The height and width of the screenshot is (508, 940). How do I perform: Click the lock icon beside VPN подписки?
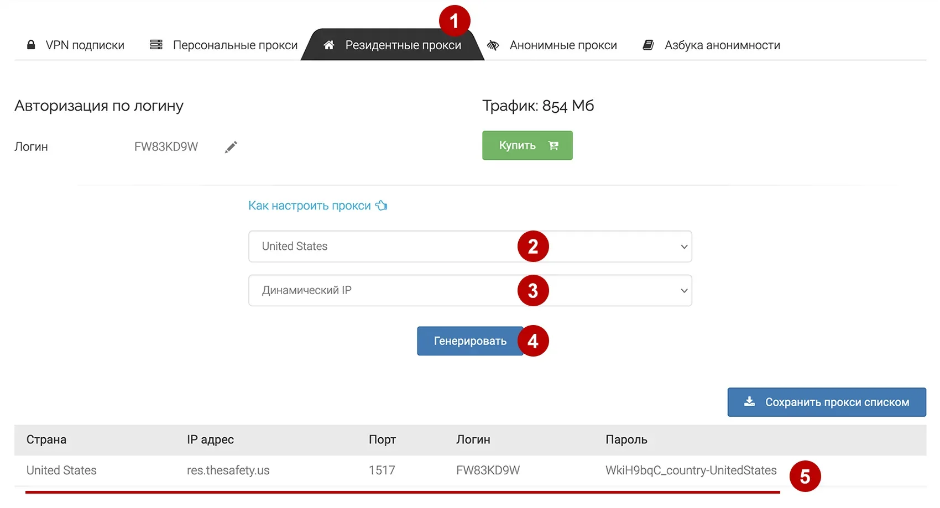point(31,45)
